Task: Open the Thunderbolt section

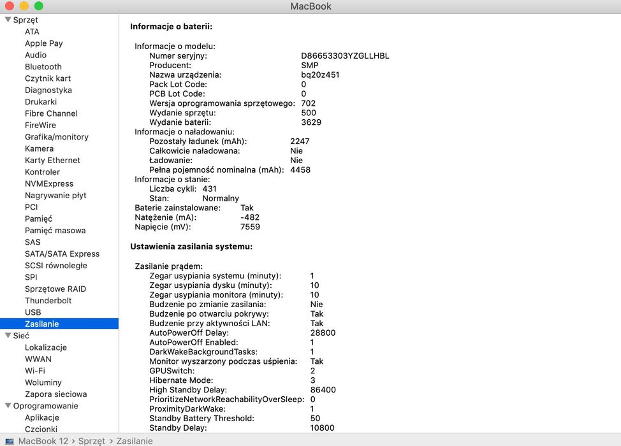Action: tap(48, 300)
